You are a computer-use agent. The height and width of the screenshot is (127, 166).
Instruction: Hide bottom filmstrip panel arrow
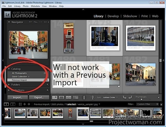click(83, 124)
